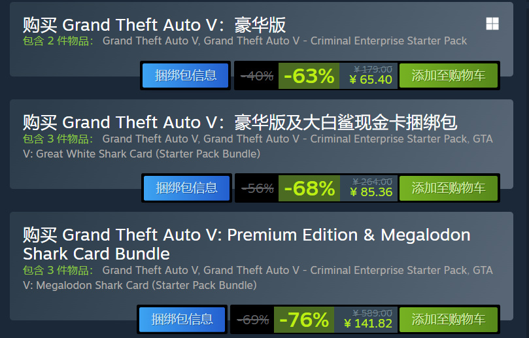Click the crossed-out -56% bundle discount
Screen dimensions: 529x338
pos(257,188)
